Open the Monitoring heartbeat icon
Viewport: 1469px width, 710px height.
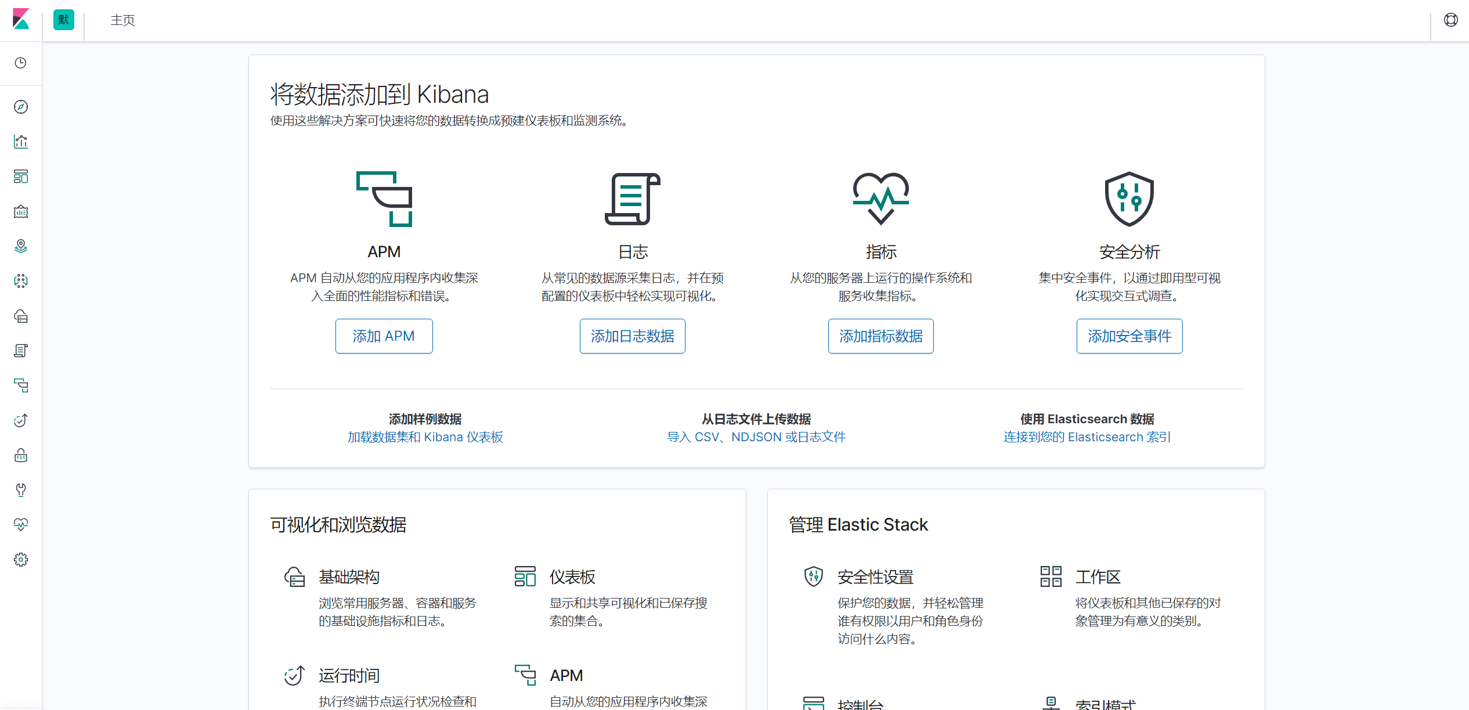tap(21, 524)
